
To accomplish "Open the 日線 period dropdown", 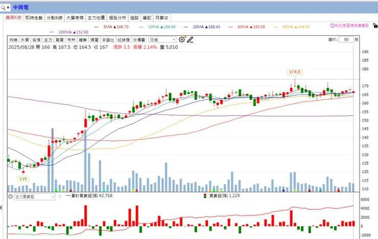I will click(162, 40).
